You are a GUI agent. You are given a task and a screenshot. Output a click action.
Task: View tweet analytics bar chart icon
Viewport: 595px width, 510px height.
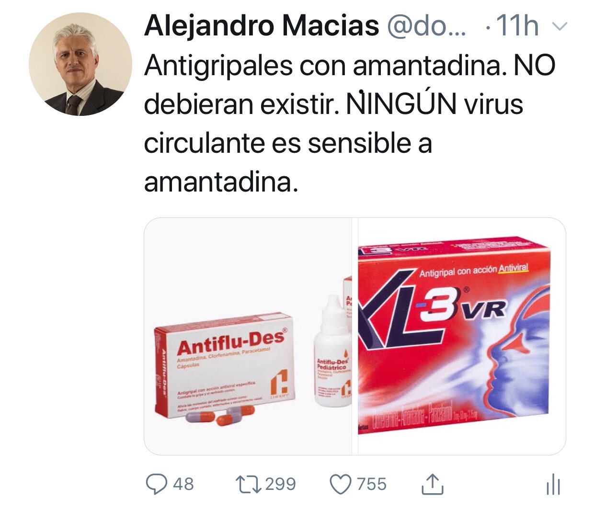pos(553,484)
